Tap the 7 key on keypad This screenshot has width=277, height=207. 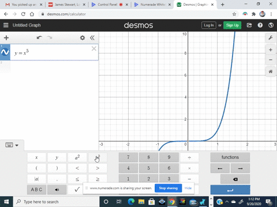[128, 158]
